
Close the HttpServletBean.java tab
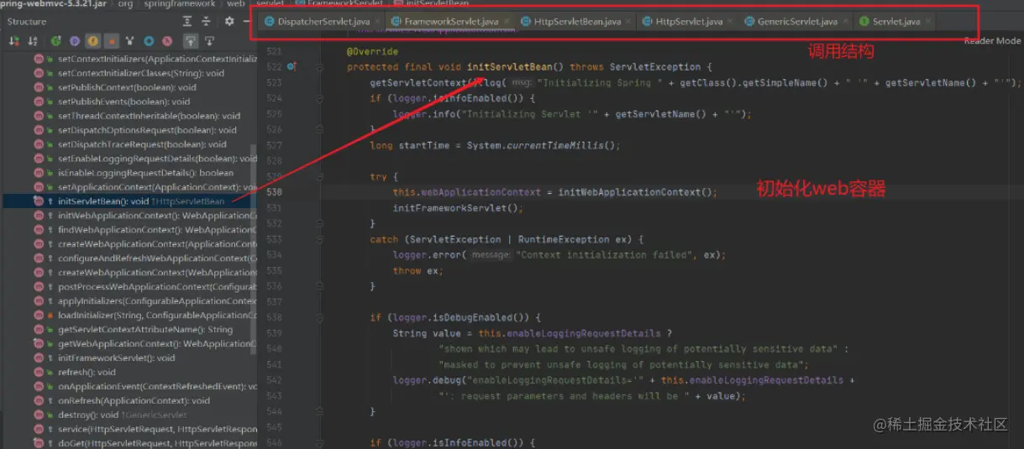coord(629,21)
